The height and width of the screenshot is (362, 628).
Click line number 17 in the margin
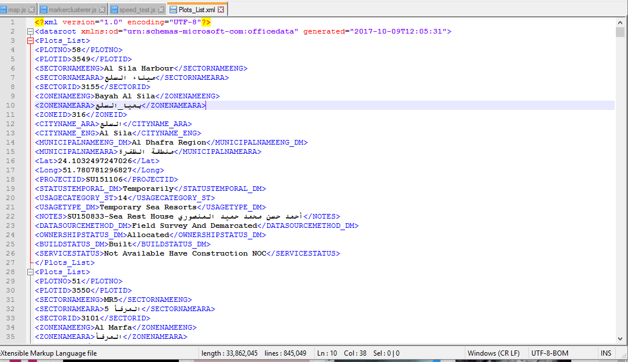click(x=12, y=170)
